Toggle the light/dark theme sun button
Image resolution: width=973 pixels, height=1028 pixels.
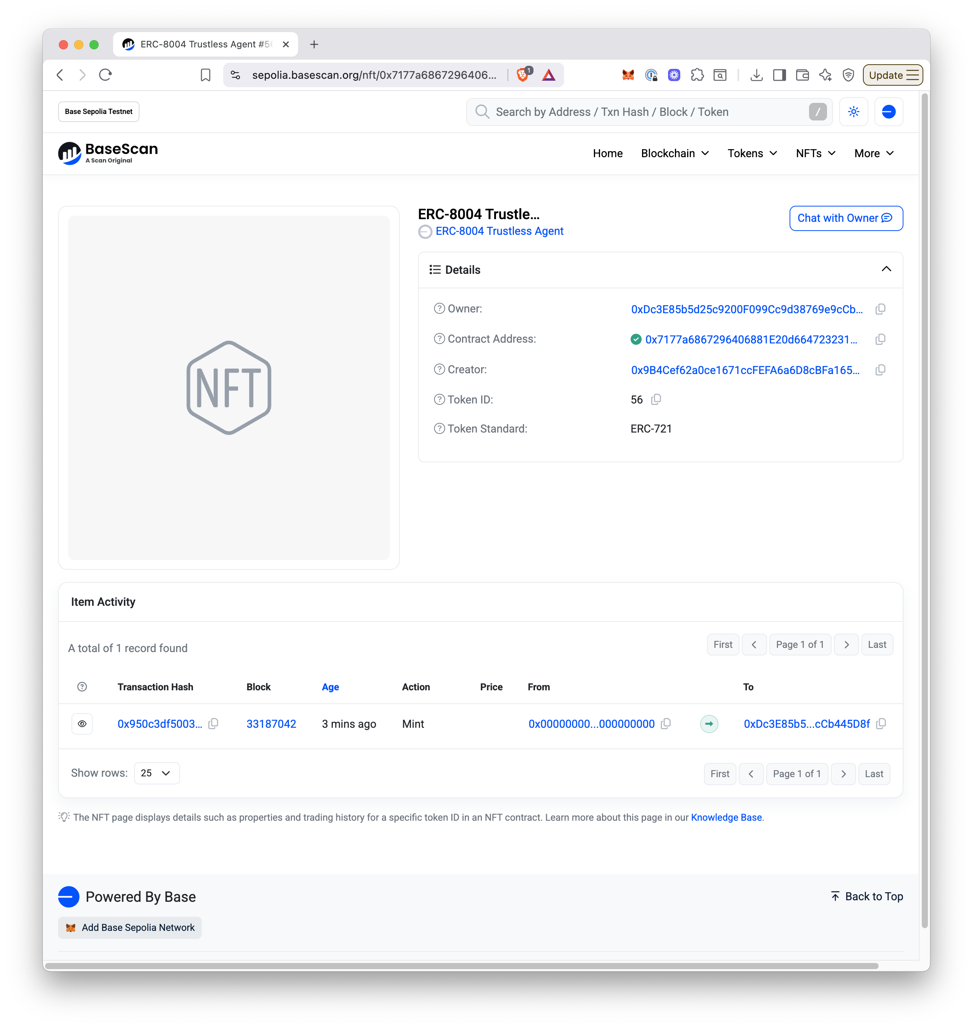tap(854, 112)
